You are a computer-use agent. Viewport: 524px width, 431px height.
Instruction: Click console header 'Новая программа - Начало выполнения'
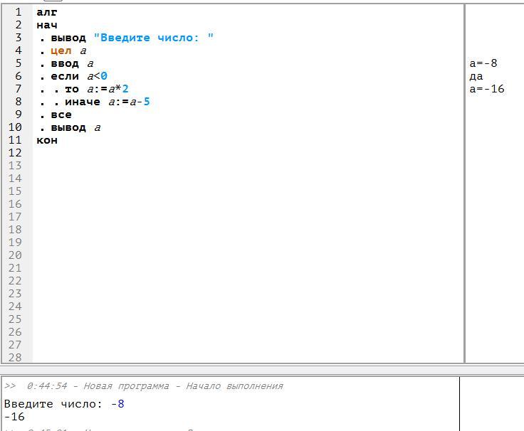pyautogui.click(x=183, y=386)
